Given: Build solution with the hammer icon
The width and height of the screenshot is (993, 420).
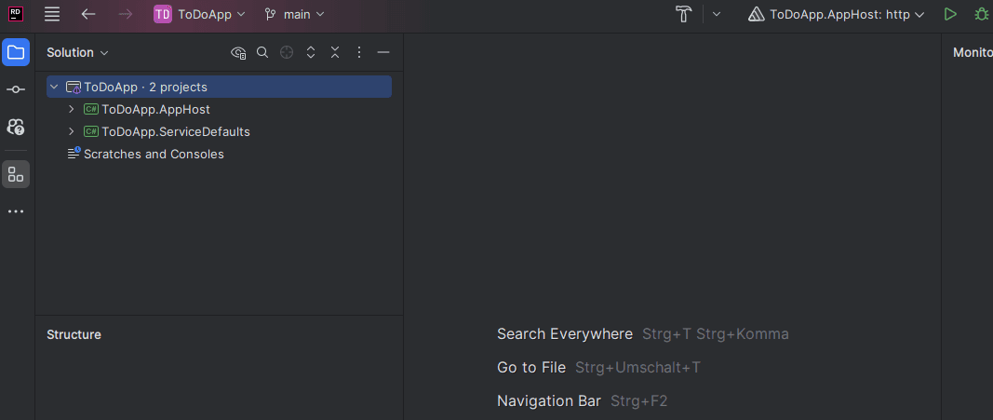Looking at the screenshot, I should (684, 15).
